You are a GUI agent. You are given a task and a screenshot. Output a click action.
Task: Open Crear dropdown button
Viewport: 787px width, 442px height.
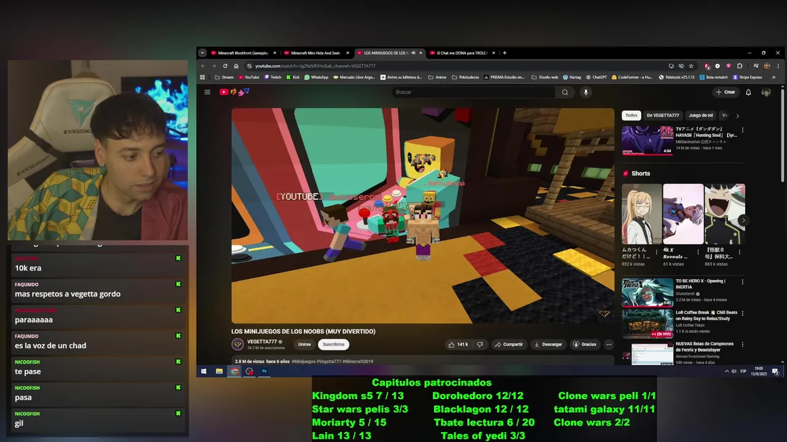pos(726,92)
